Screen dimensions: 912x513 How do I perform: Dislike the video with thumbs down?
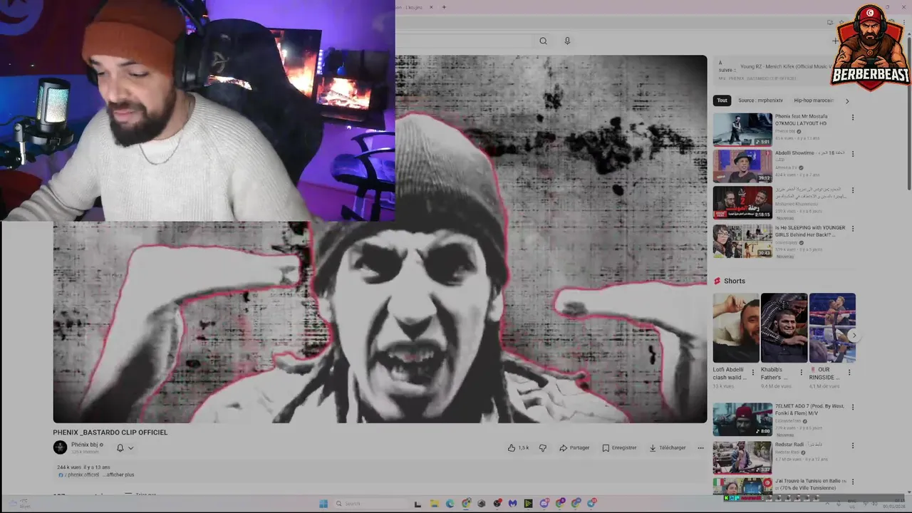pyautogui.click(x=542, y=448)
